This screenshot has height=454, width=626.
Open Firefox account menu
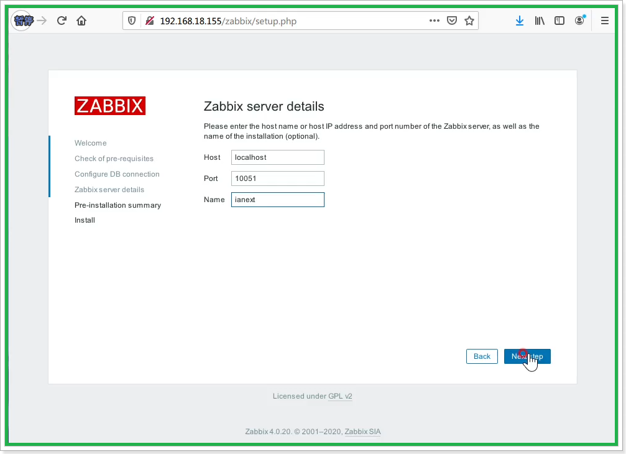tap(580, 21)
